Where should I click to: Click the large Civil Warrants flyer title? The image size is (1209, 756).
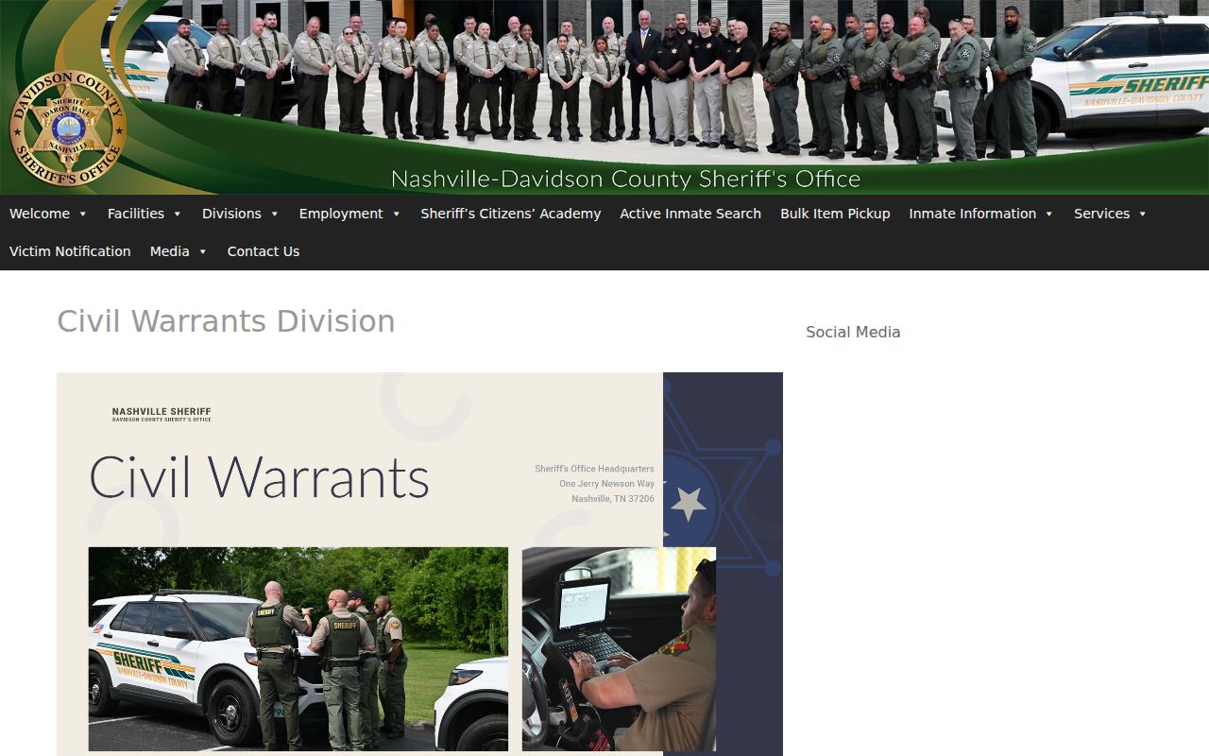click(x=259, y=477)
